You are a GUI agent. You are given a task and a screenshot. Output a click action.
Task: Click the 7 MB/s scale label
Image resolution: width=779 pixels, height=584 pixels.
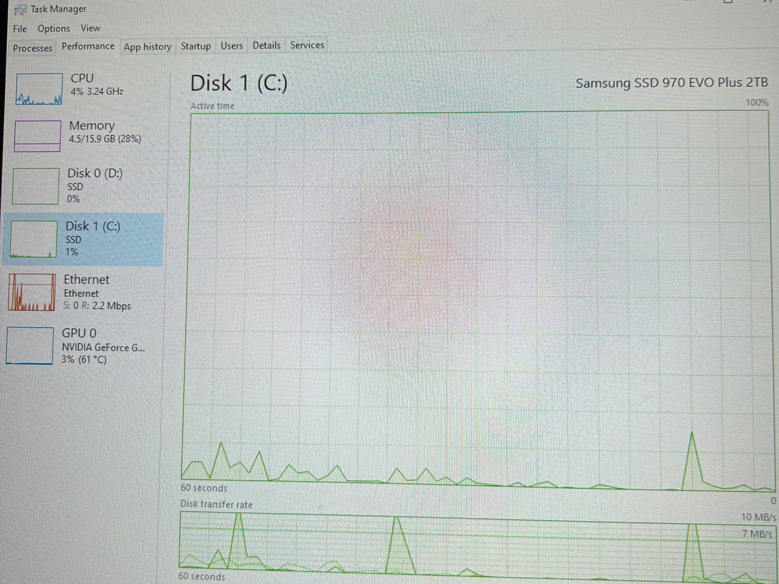pos(757,534)
